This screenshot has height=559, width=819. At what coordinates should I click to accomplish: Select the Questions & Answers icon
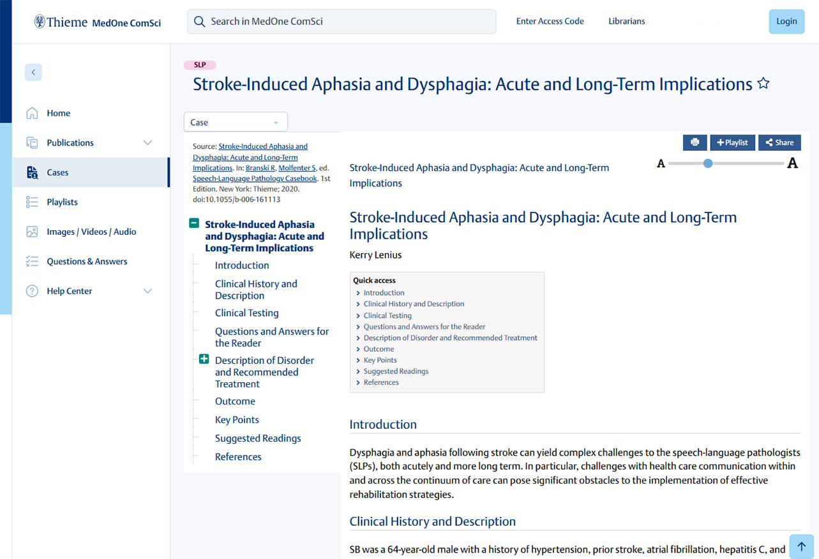[x=32, y=261]
